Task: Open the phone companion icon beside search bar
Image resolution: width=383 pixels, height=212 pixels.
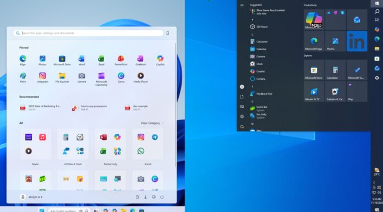Action: (x=167, y=33)
